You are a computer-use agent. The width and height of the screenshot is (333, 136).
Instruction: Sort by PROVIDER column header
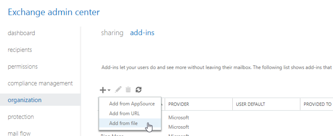point(179,104)
